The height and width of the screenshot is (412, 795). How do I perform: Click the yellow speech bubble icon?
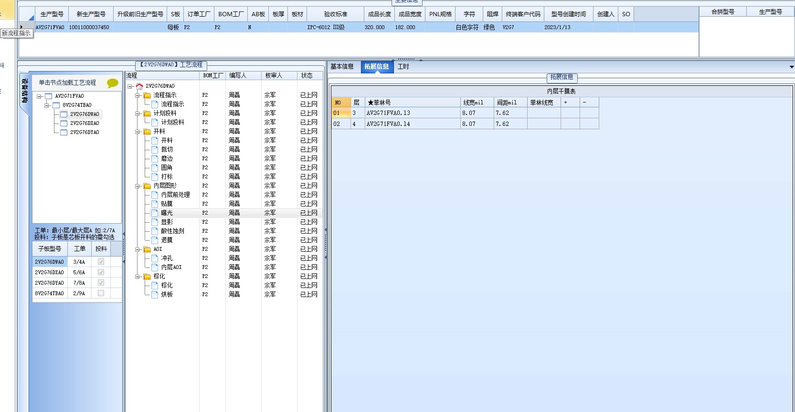(x=112, y=83)
